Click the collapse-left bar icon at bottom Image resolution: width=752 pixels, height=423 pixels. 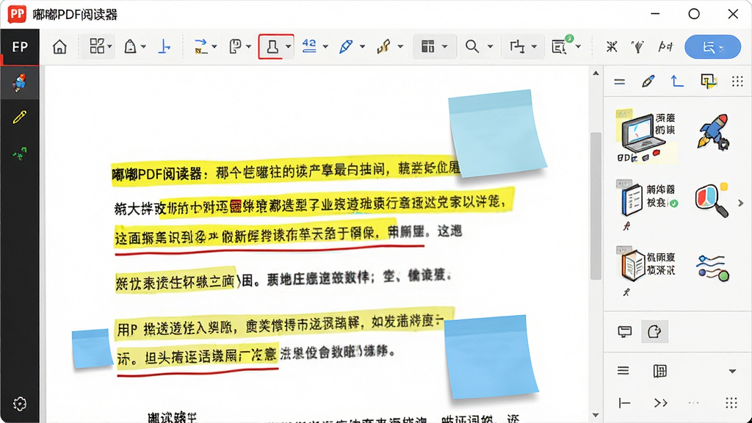click(624, 403)
